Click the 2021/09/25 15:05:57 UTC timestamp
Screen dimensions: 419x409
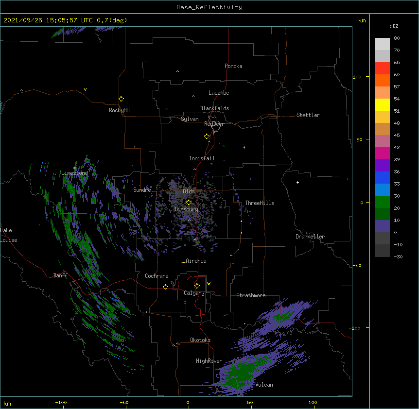(x=48, y=20)
